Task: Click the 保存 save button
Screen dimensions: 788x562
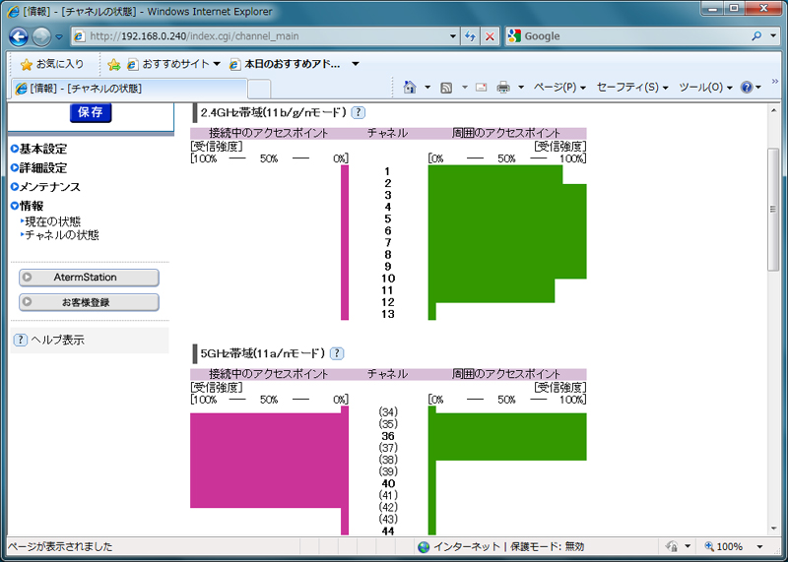Action: click(91, 112)
